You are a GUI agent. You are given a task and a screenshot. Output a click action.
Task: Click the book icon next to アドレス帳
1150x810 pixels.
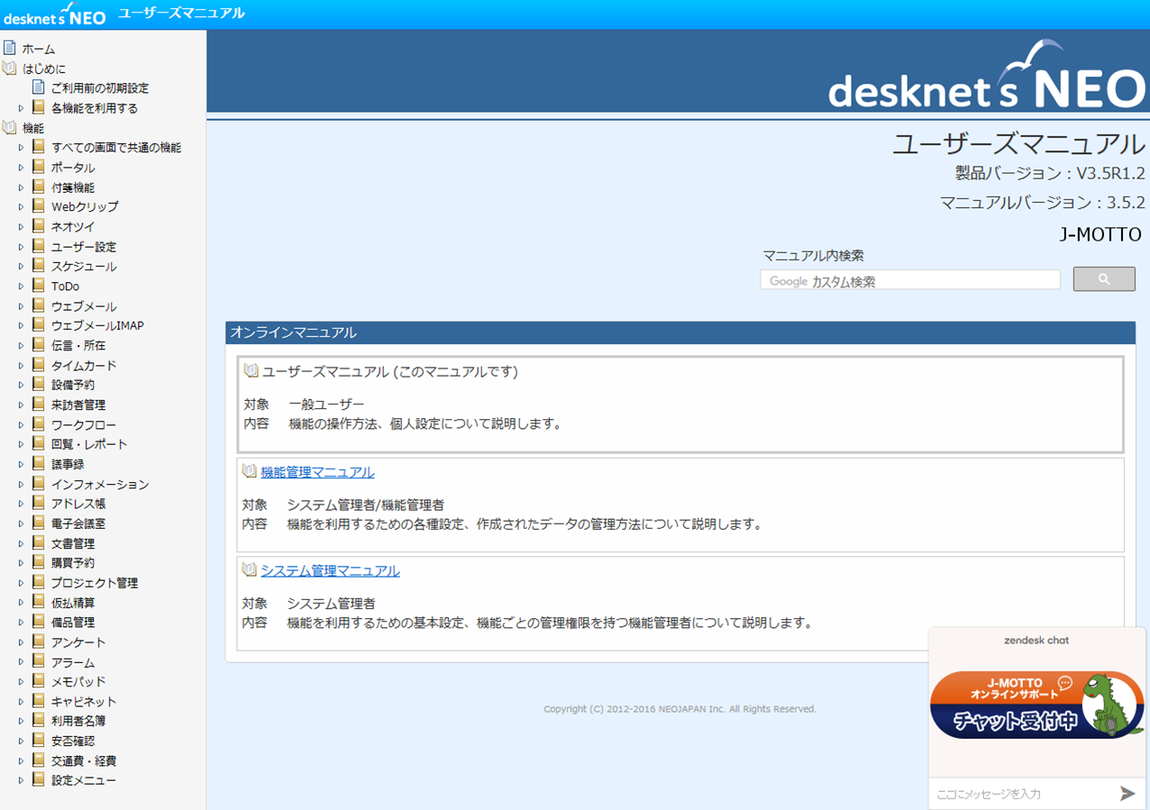point(38,503)
